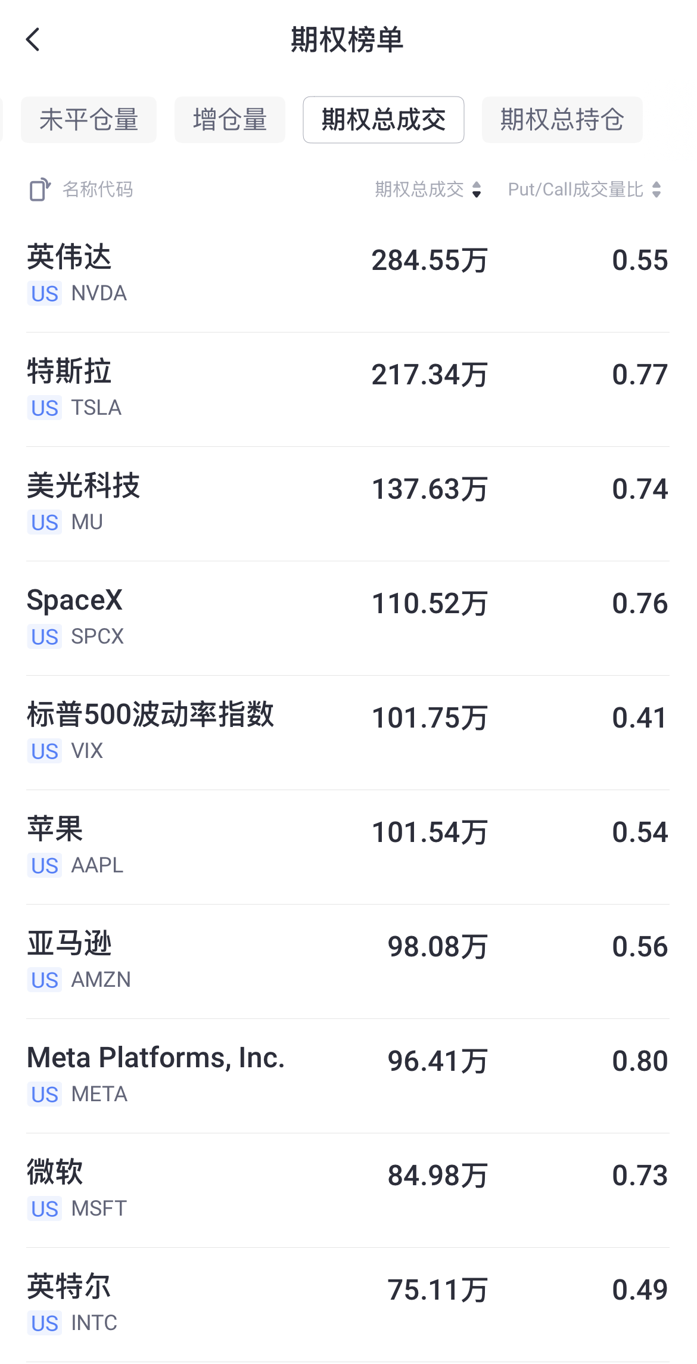Open the 特斯拉 TSLA options entry
This screenshot has height=1364, width=697.
click(x=348, y=390)
